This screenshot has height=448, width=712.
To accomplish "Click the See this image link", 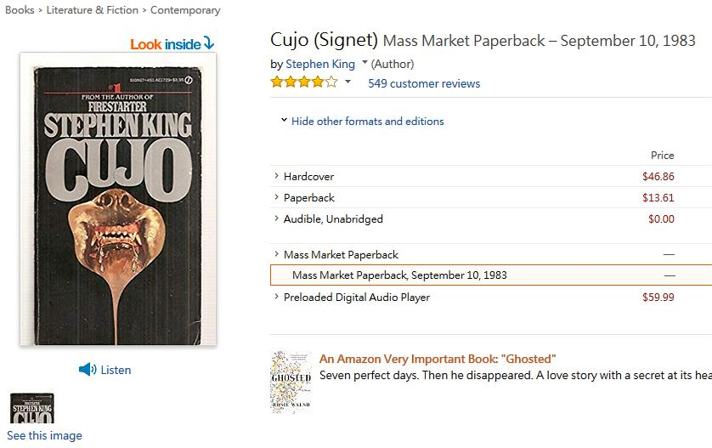I will tap(44, 435).
